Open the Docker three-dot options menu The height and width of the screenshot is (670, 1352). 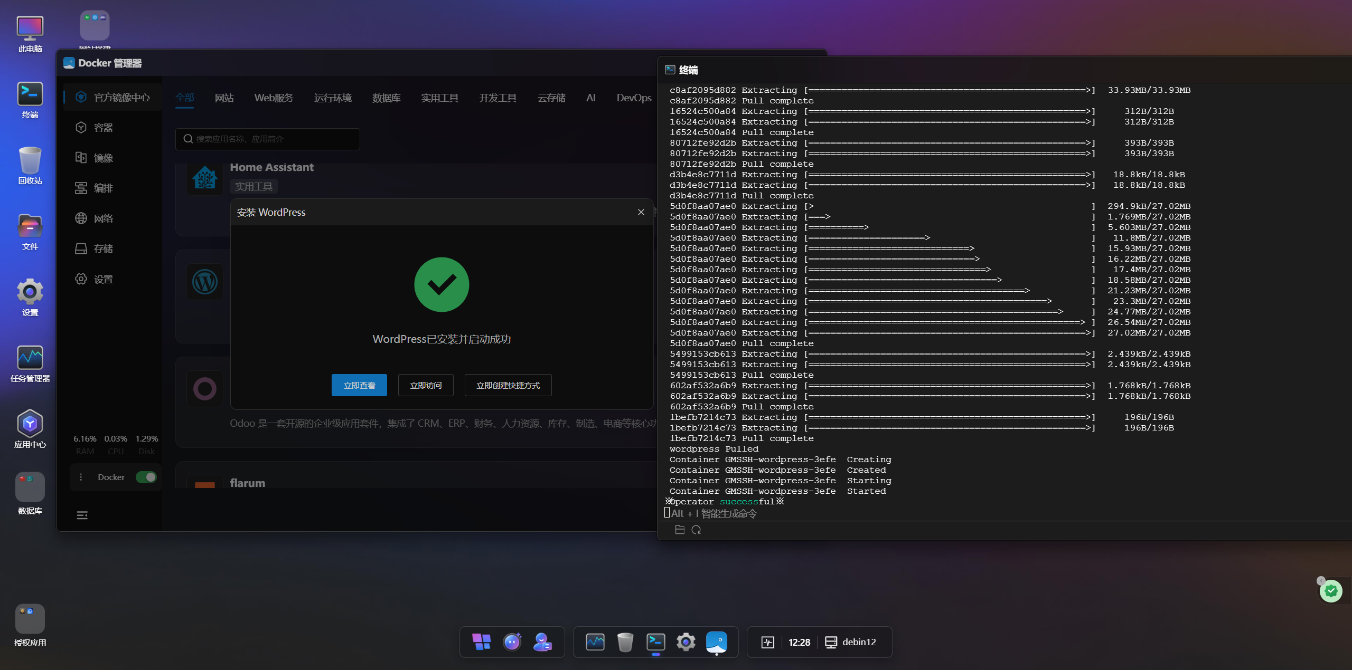tap(81, 477)
